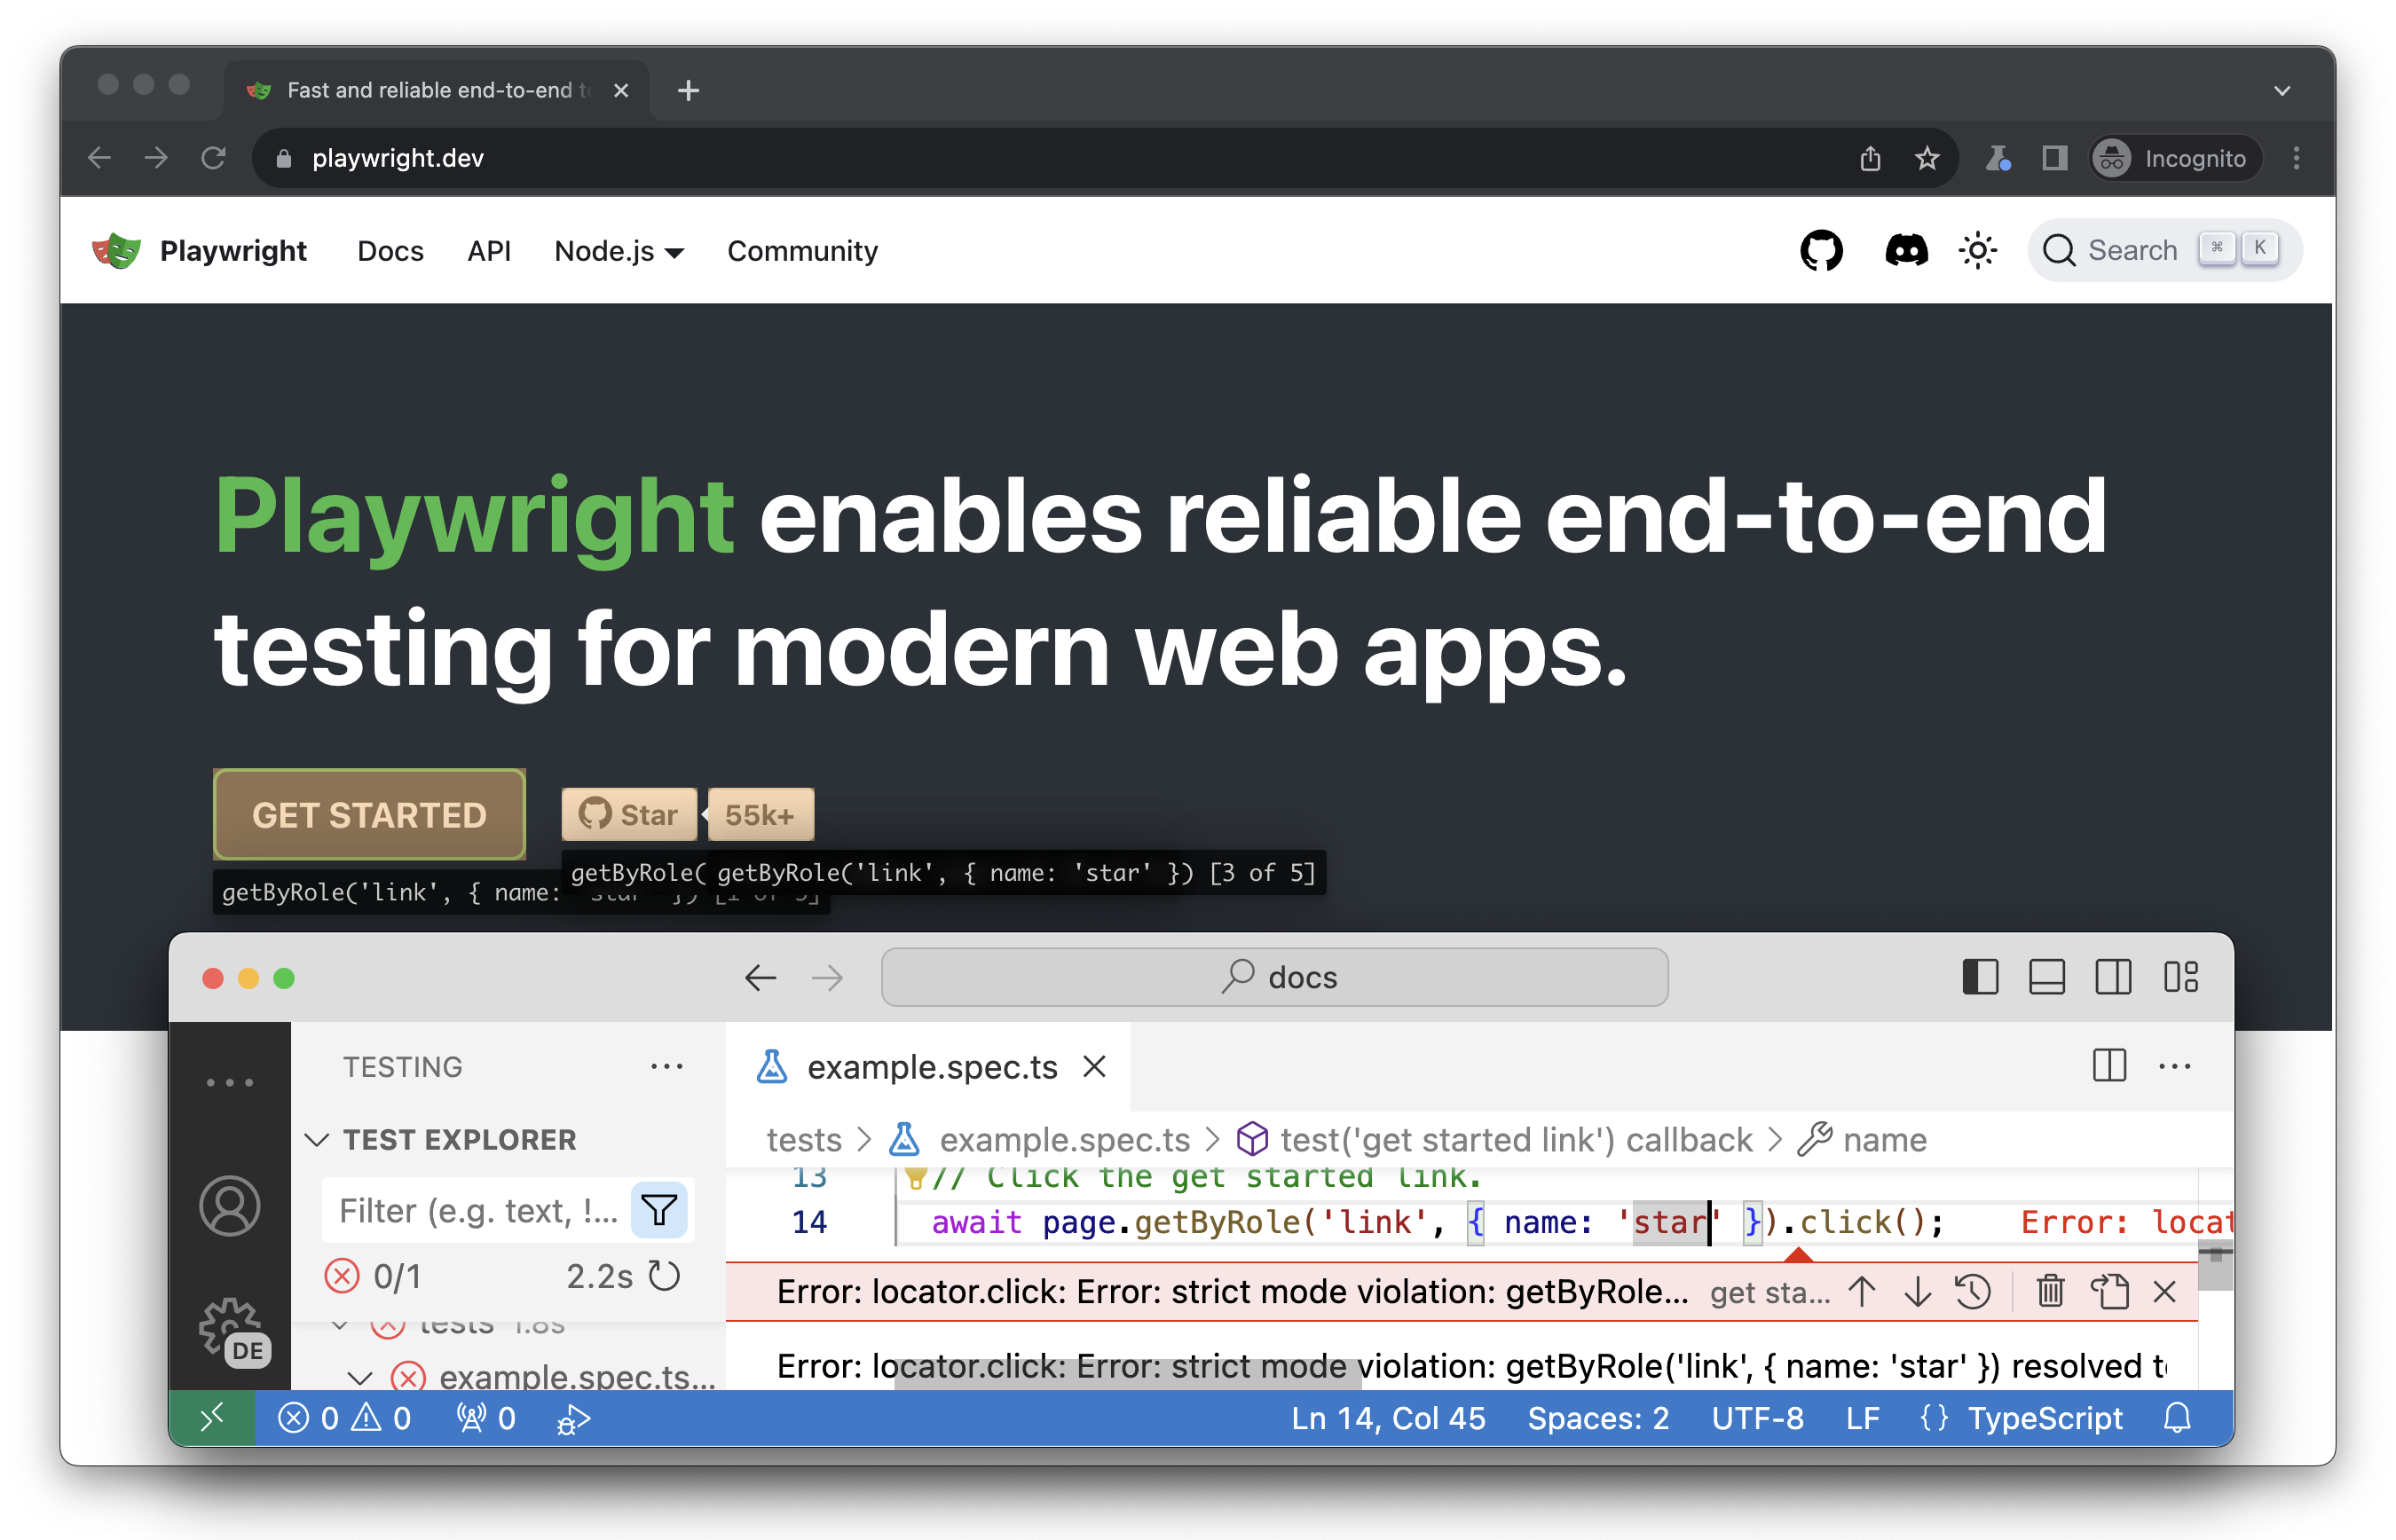The width and height of the screenshot is (2396, 1540).
Task: Click the test Filter text field
Action: [479, 1210]
